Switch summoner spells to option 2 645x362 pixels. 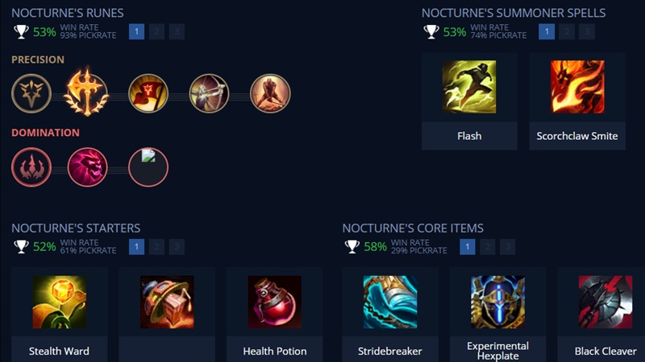point(567,31)
